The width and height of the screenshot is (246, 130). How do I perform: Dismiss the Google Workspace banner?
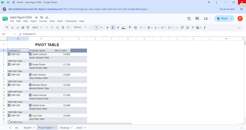click(241, 9)
